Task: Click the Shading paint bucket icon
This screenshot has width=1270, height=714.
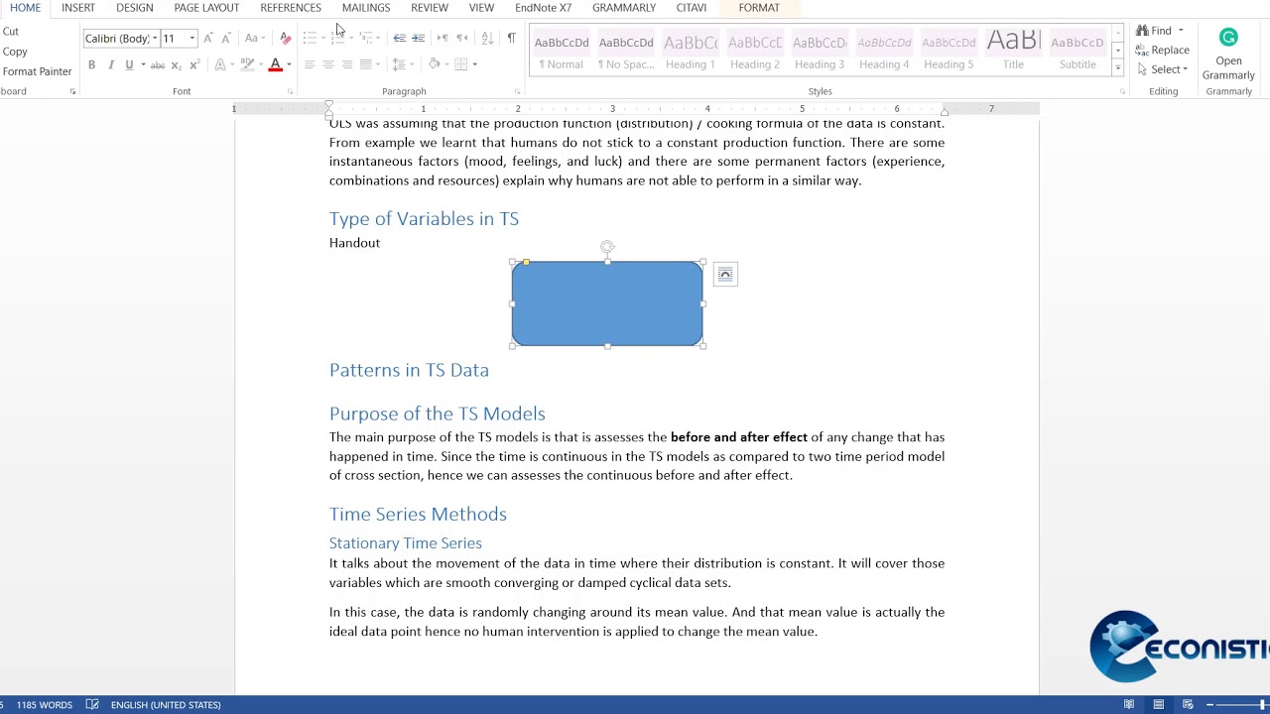Action: coord(434,64)
